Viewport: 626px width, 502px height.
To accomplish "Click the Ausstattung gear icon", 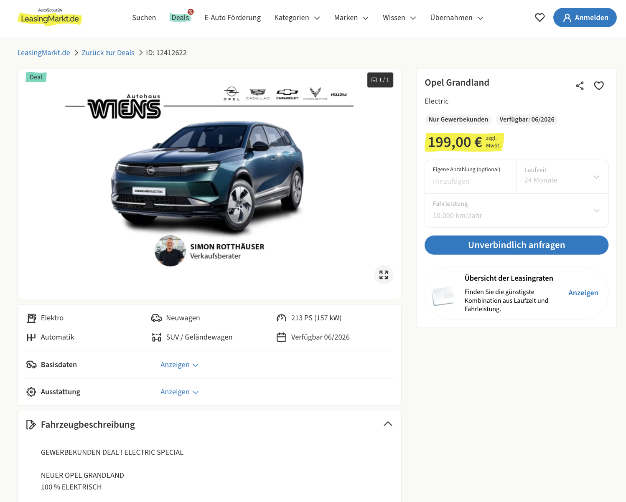I will click(31, 392).
